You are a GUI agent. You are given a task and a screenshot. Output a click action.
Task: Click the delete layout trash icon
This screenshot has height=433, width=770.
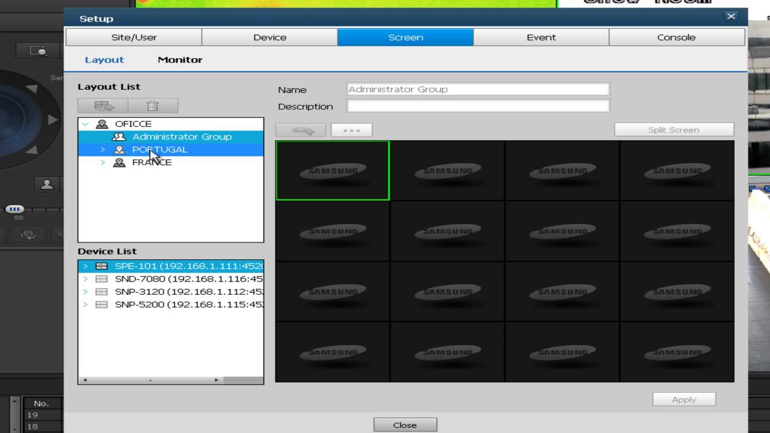[x=153, y=106]
